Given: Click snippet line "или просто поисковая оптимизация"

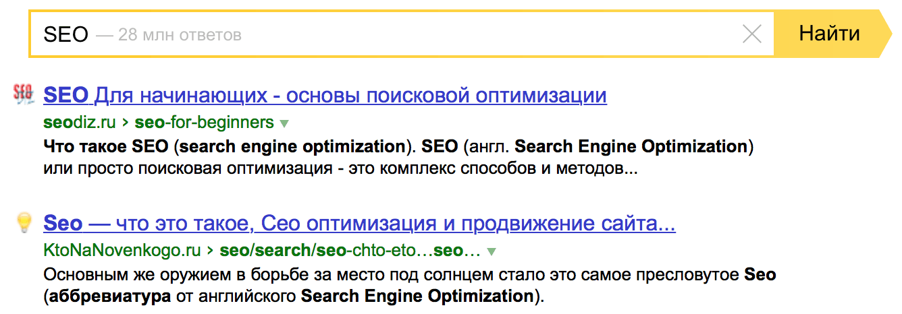Looking at the screenshot, I should coord(340,168).
